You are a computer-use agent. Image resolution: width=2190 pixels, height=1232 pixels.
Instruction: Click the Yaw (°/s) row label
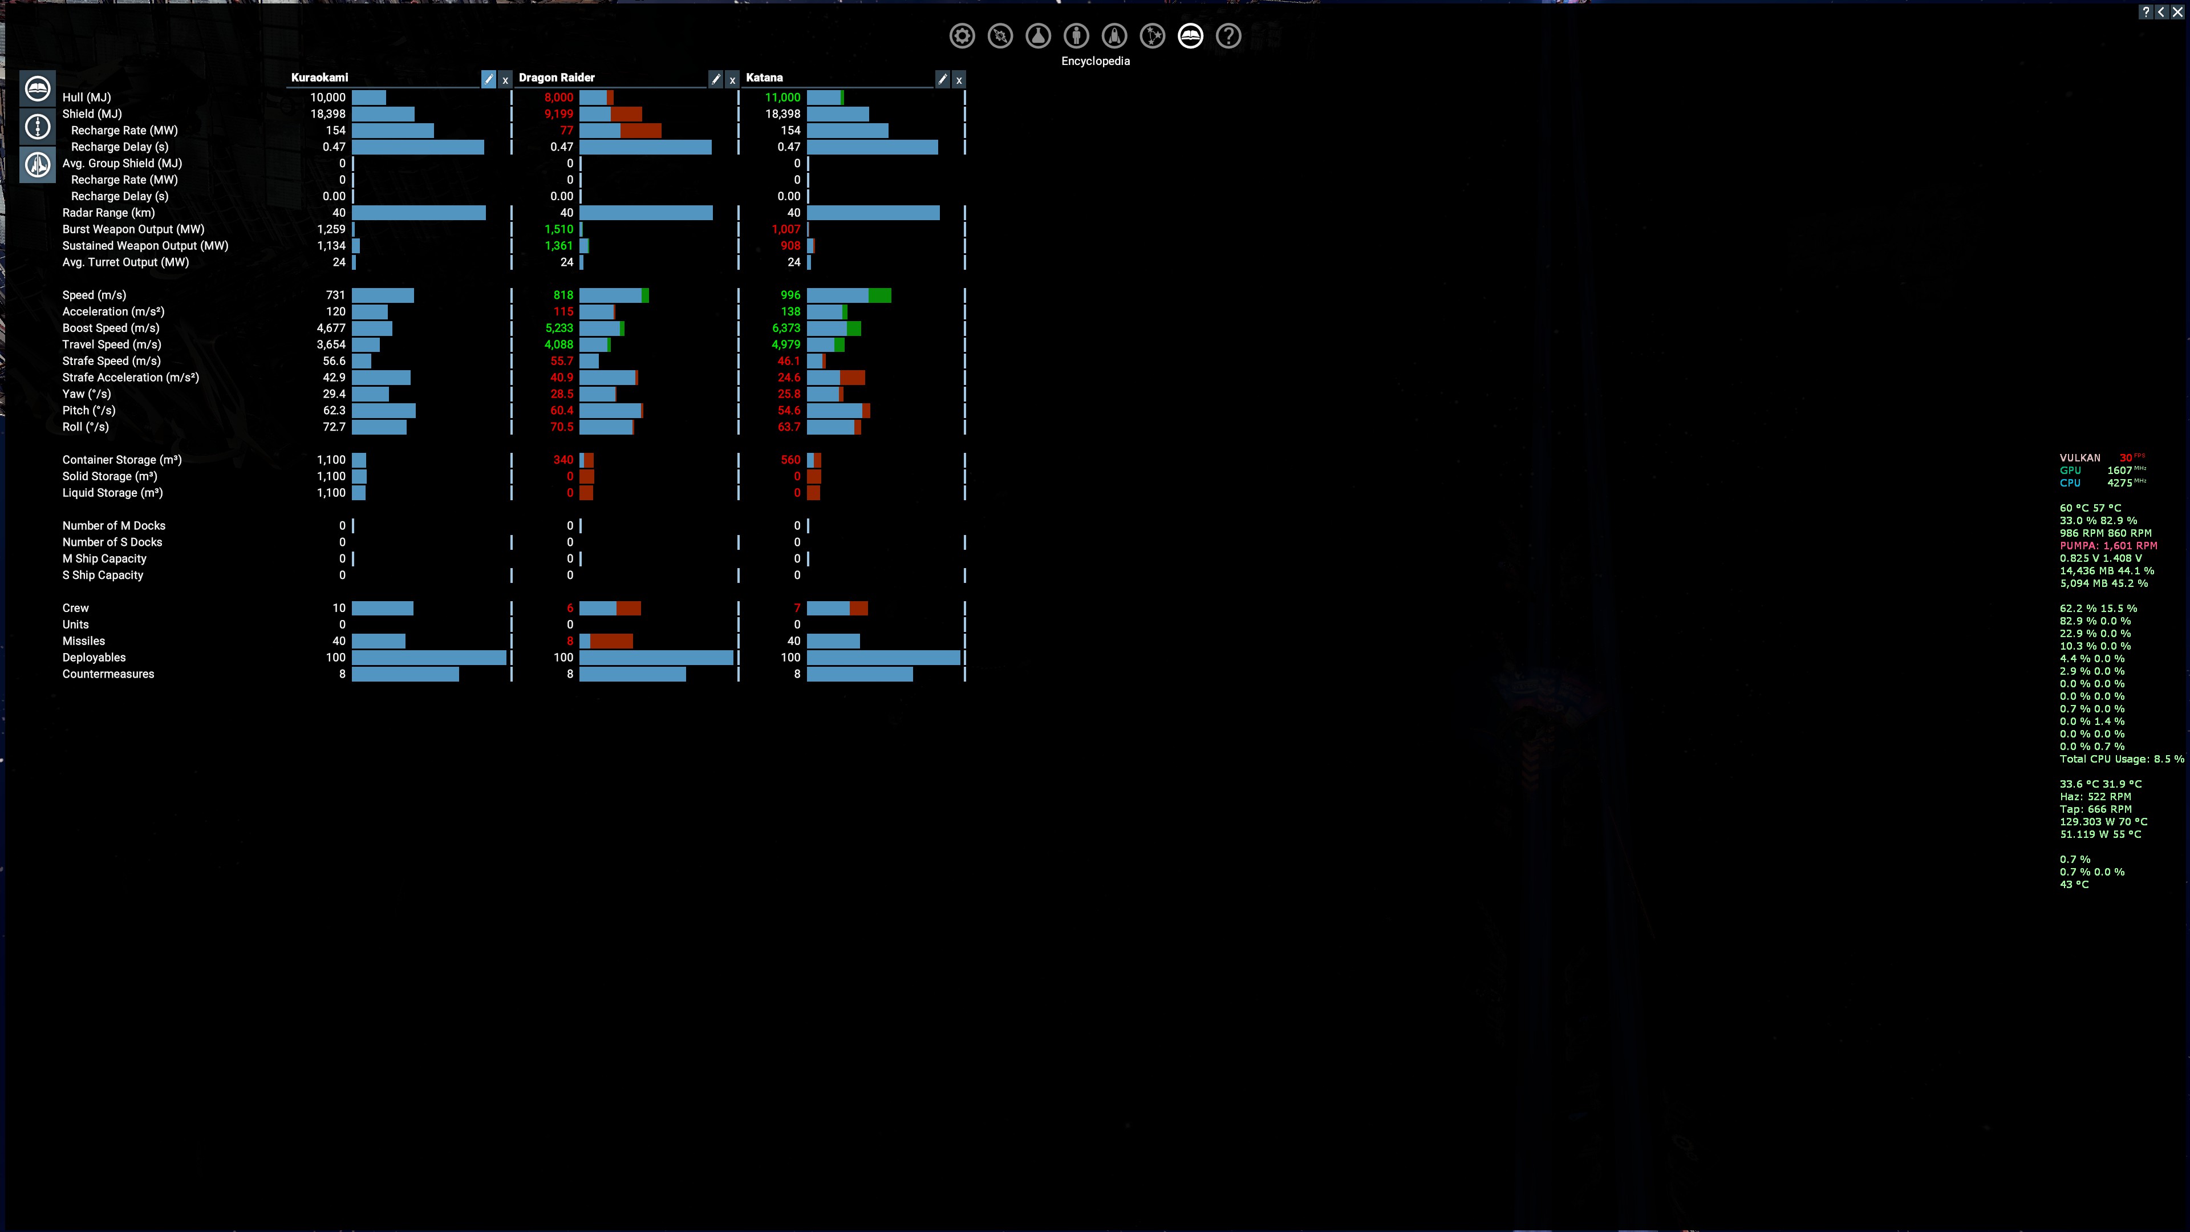pos(87,394)
